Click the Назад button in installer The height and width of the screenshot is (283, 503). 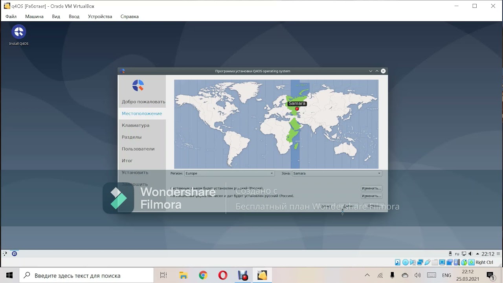[x=326, y=206]
